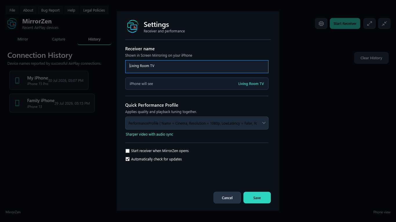Click the 'iPhone 15 Pro' model text
Screen dimensions: 396x222
pyautogui.click(x=38, y=84)
